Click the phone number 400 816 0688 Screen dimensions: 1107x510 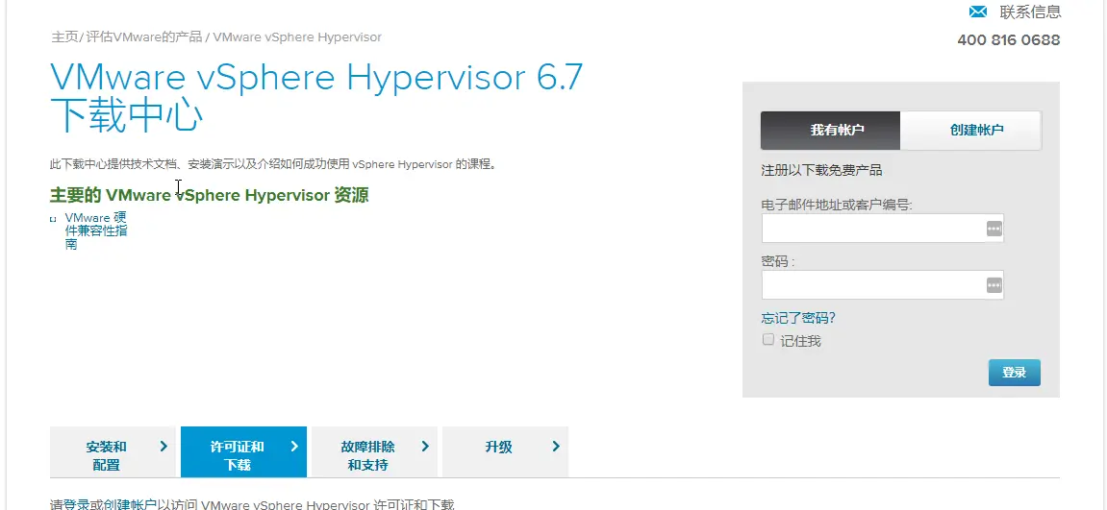(1008, 40)
